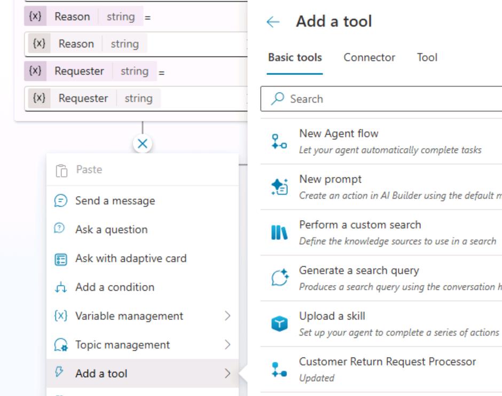Click the Add a tool plug icon

tap(59, 371)
